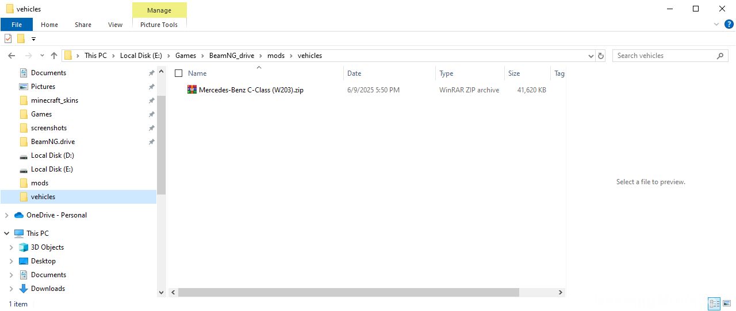
Task: Click the New folder quick access icon
Action: pos(21,38)
